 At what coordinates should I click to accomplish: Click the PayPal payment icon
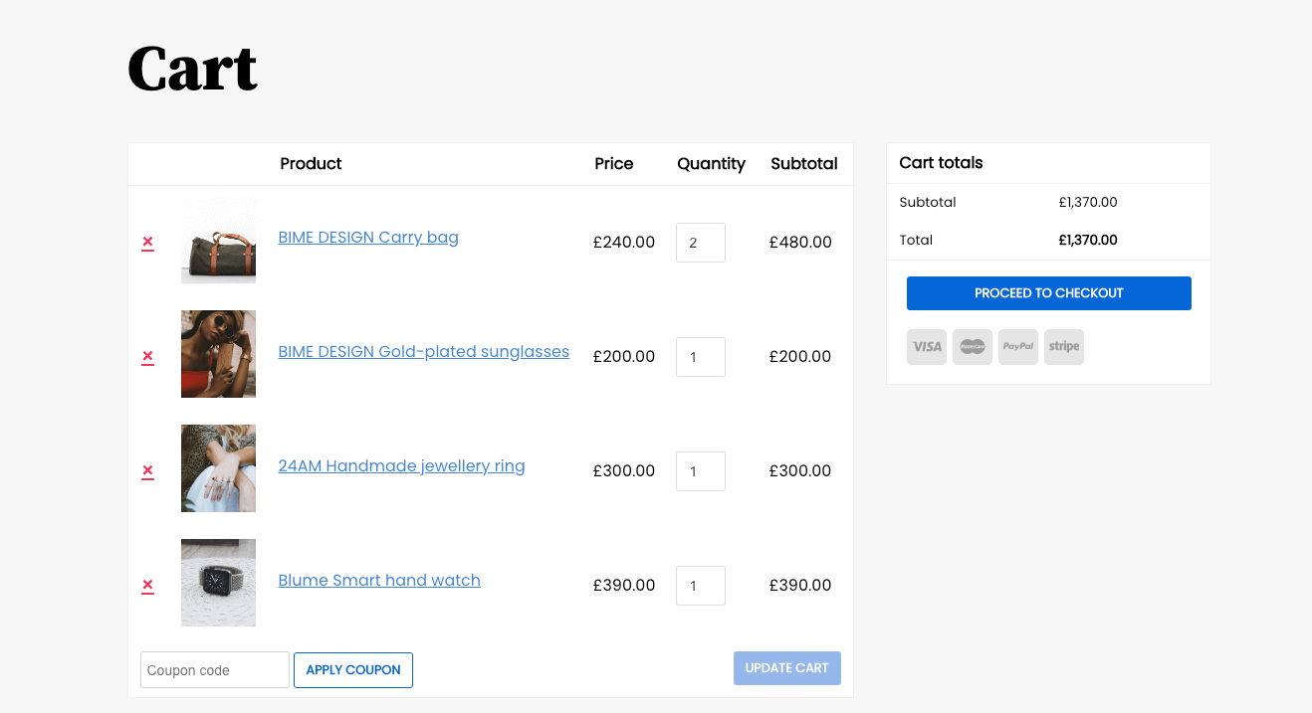[x=1017, y=347]
